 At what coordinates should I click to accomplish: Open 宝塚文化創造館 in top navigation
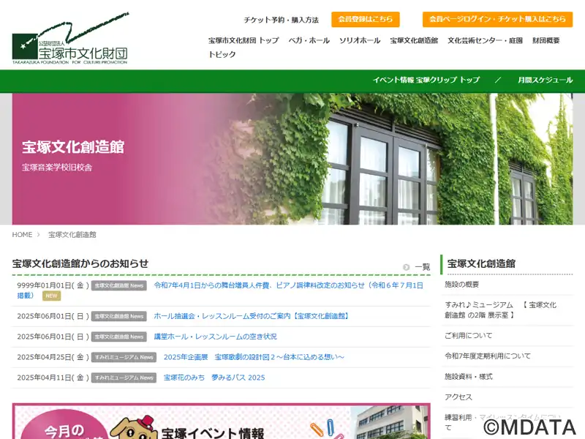[x=414, y=40]
